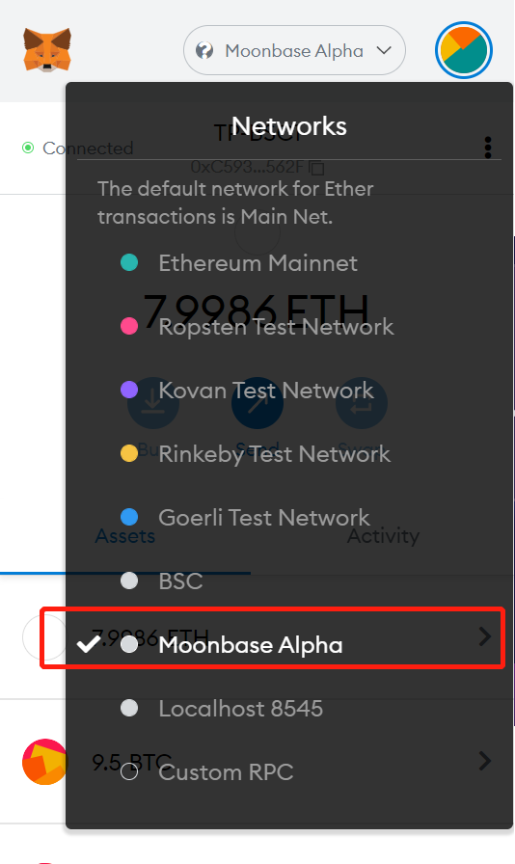Click the question mark network icon
The height and width of the screenshot is (864, 515).
pyautogui.click(x=204, y=51)
